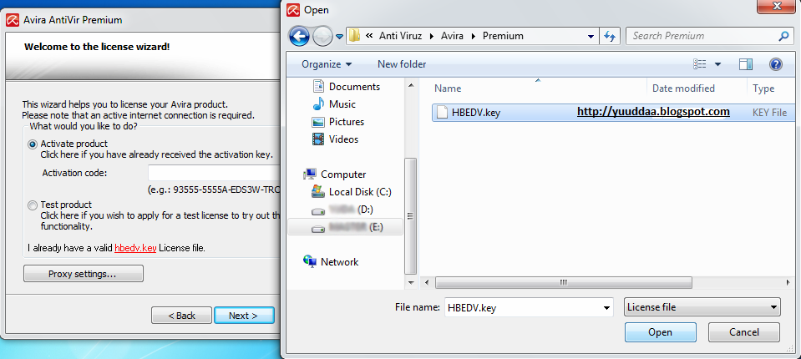The image size is (801, 359).
Task: Click the Network globe icon
Action: (309, 261)
